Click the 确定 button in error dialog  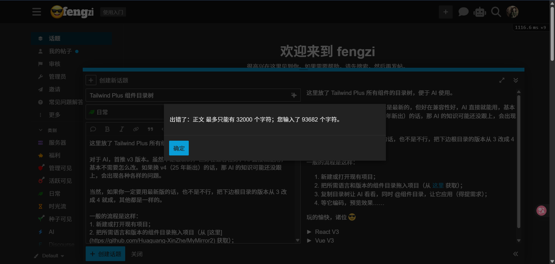(x=179, y=148)
